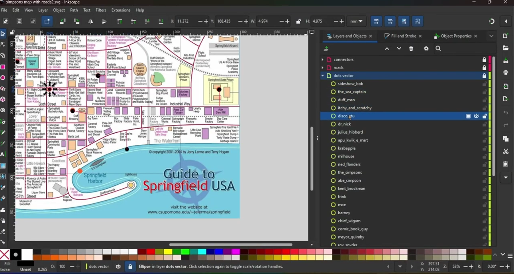Open the Extensions menu
Image resolution: width=514 pixels, height=274 pixels.
click(x=121, y=10)
